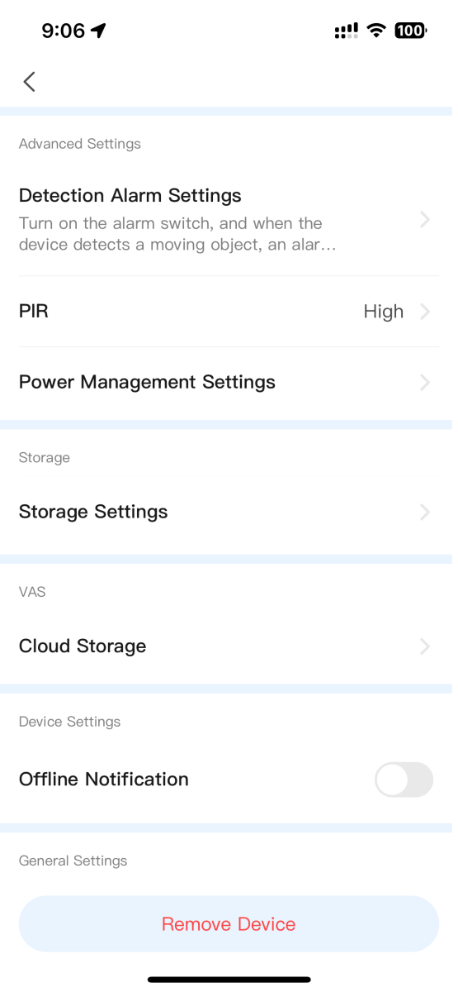This screenshot has height=992, width=458.
Task: Tap the battery indicator icon
Action: (x=410, y=31)
